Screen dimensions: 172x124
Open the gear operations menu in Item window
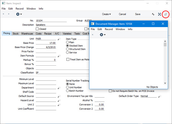coord(19,14)
